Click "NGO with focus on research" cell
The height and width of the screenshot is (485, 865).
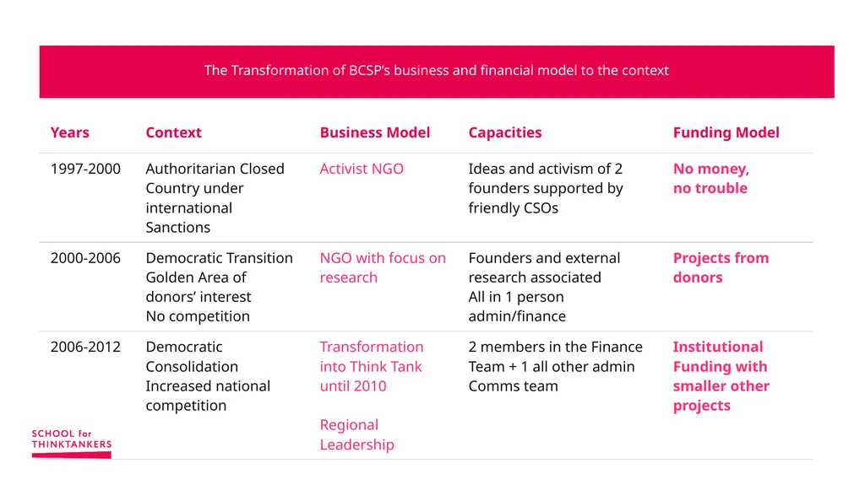point(383,267)
